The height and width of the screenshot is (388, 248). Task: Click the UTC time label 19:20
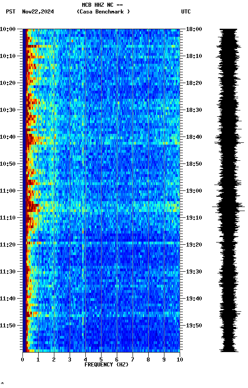[194, 245]
